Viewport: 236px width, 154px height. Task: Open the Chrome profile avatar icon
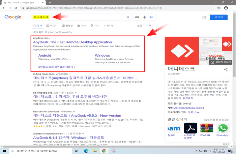[226, 8]
